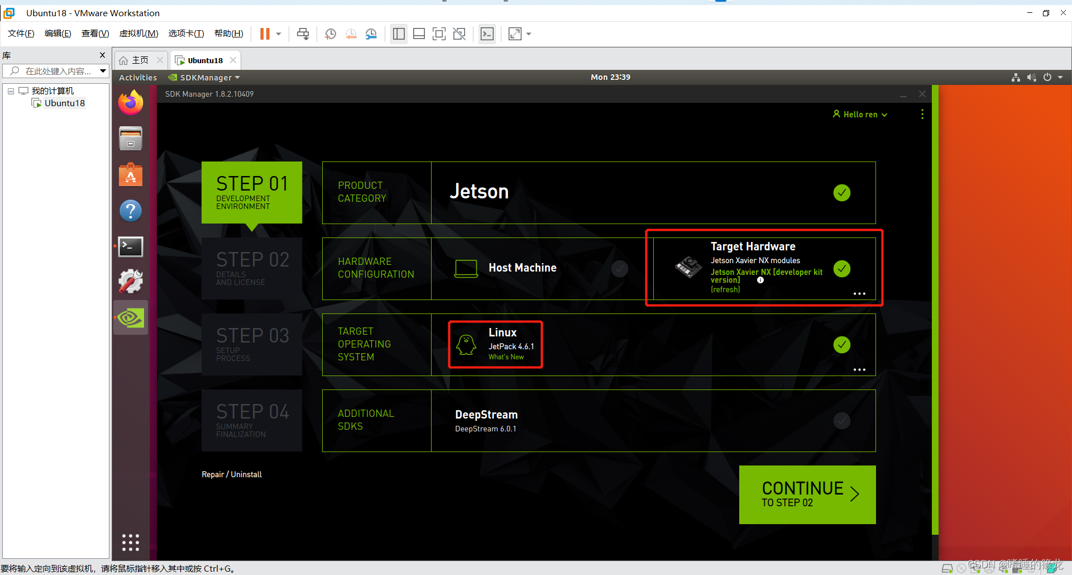The width and height of the screenshot is (1072, 575).
Task: Click the refresh link under Target Hardware
Action: [x=725, y=289]
